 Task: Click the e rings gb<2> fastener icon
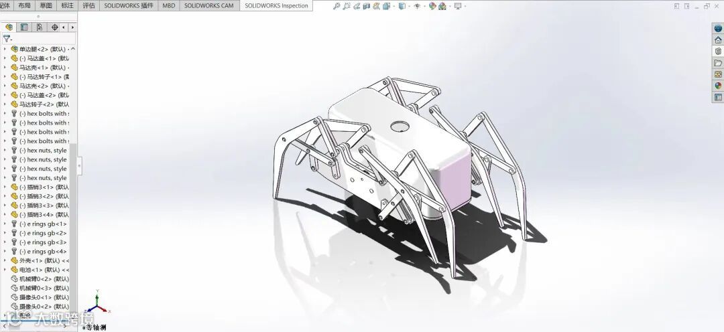[14, 233]
